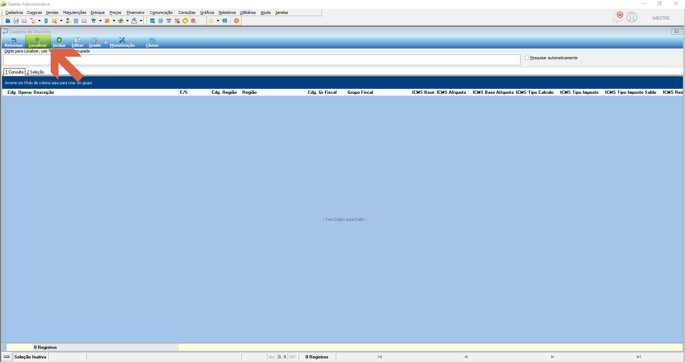685x362 pixels.
Task: Open the bank building dollar icon
Action: (x=76, y=21)
